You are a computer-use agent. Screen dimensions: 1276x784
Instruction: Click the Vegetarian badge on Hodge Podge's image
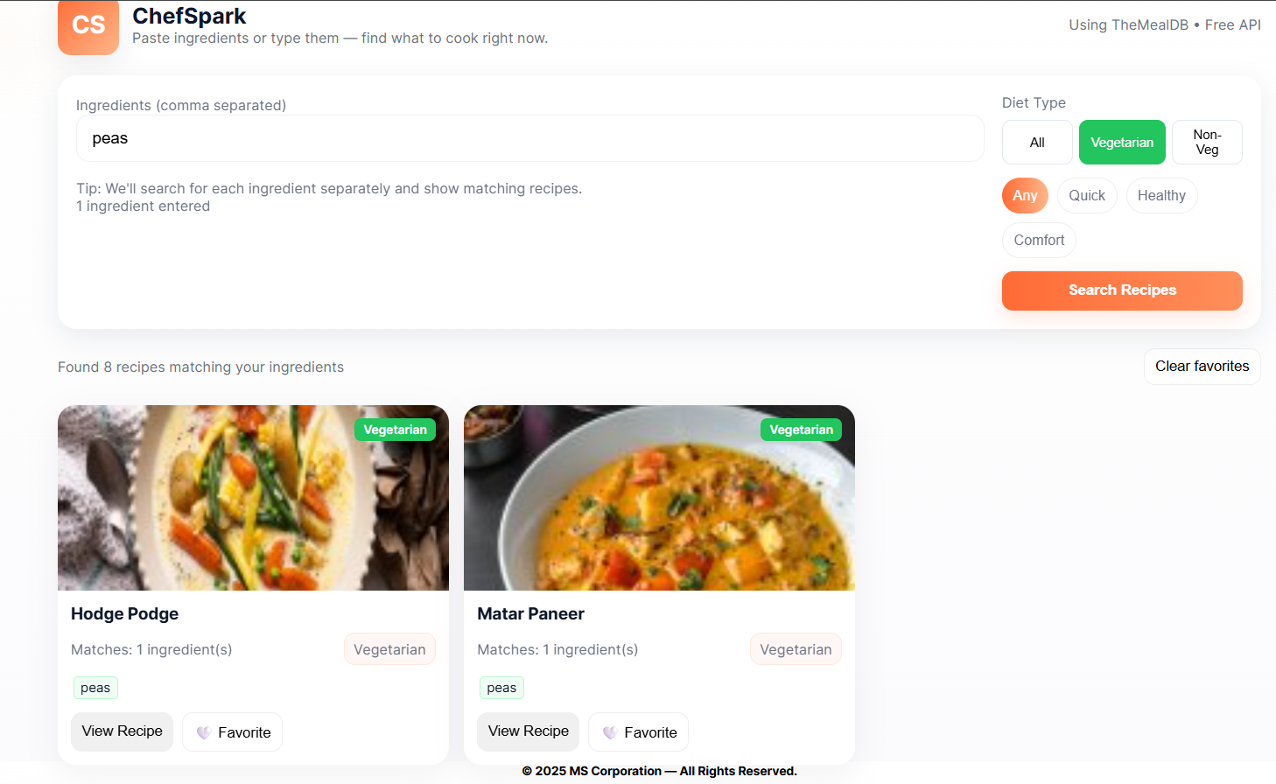pos(395,430)
